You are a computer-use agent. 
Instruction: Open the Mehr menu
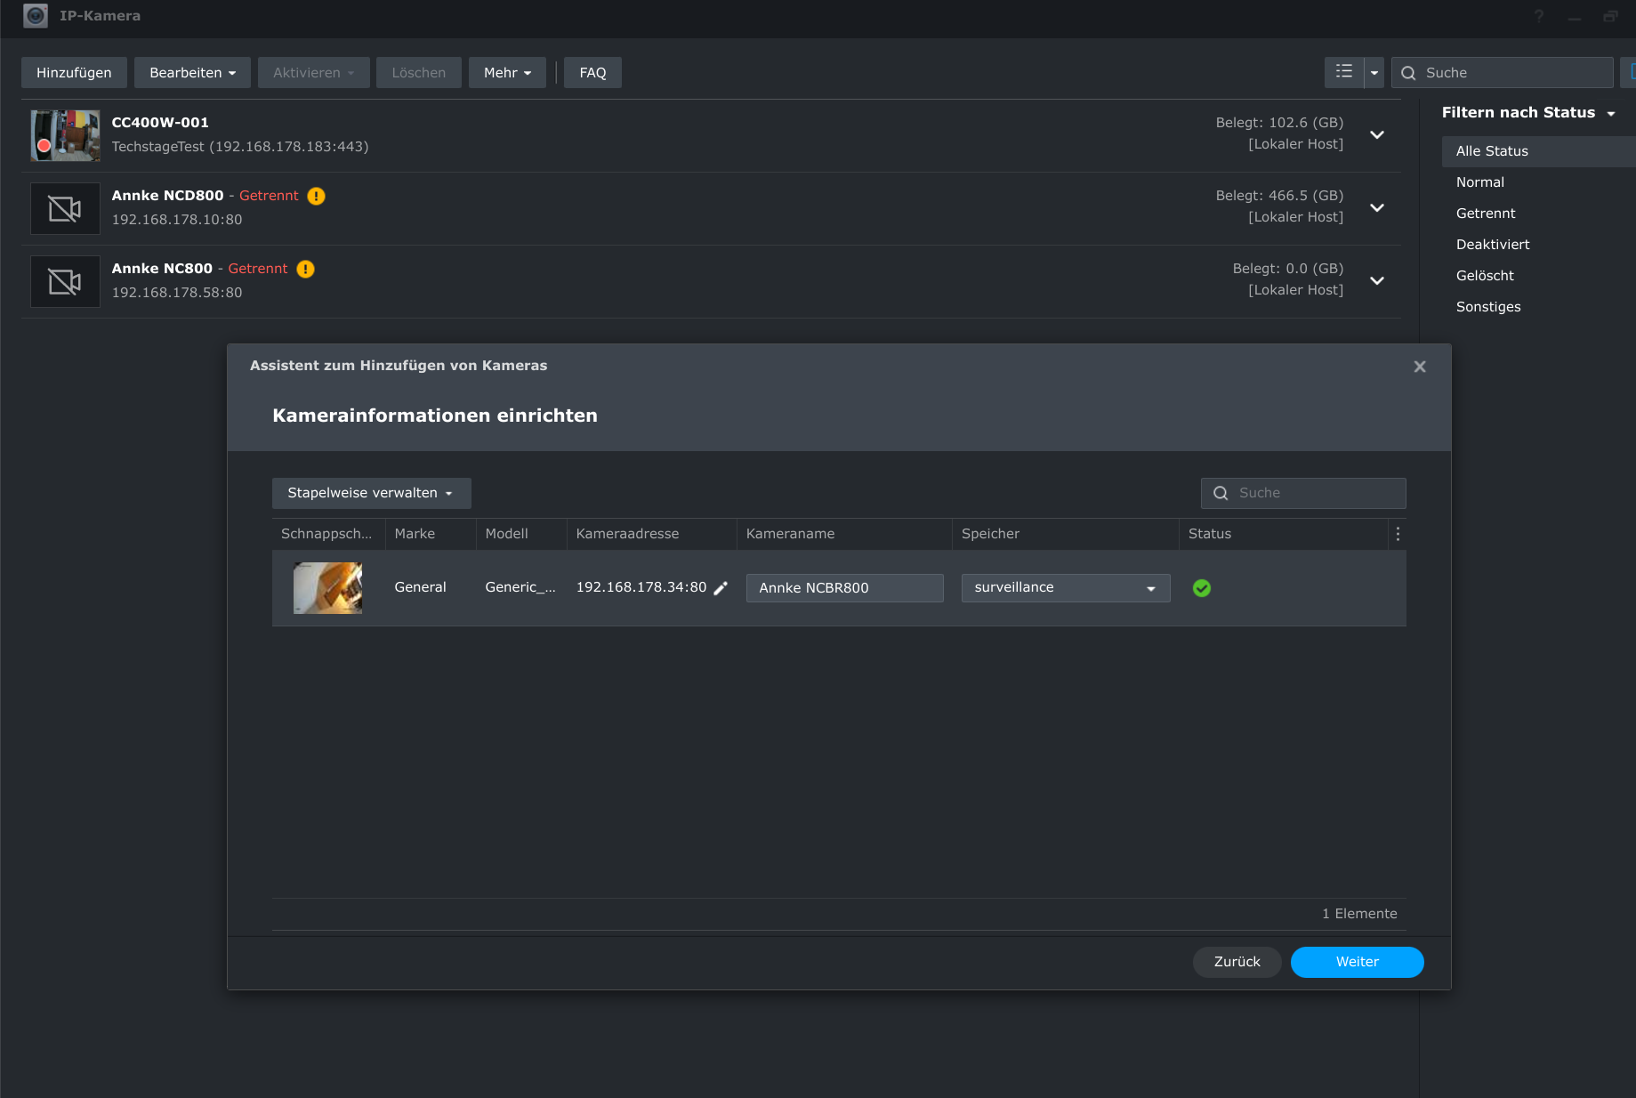pyautogui.click(x=507, y=73)
